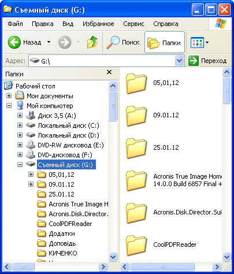Click the DVD-RW drive (E:) icon
This screenshot has height=274, width=234.
point(31,145)
